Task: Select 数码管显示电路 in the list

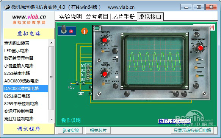Action: tap(26, 58)
